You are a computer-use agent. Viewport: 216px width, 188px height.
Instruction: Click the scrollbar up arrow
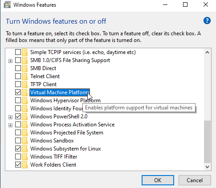[207, 52]
